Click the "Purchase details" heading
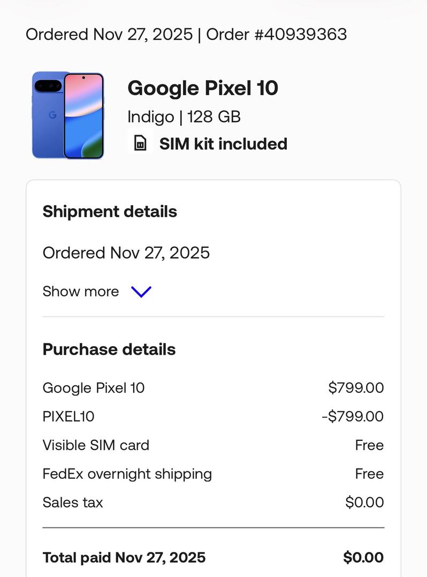Viewport: 427px width, 577px height. coord(109,349)
